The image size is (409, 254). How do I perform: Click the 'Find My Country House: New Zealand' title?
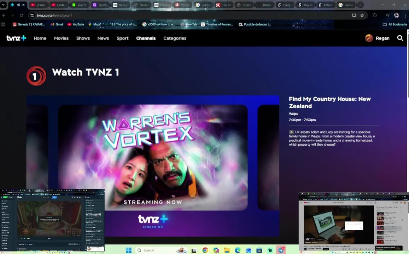click(x=330, y=103)
